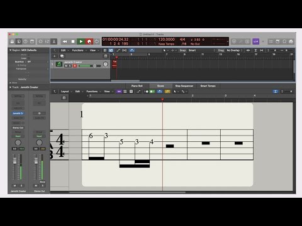Rewind to the beginning
The width and height of the screenshot is (302, 226).
tap(65, 41)
